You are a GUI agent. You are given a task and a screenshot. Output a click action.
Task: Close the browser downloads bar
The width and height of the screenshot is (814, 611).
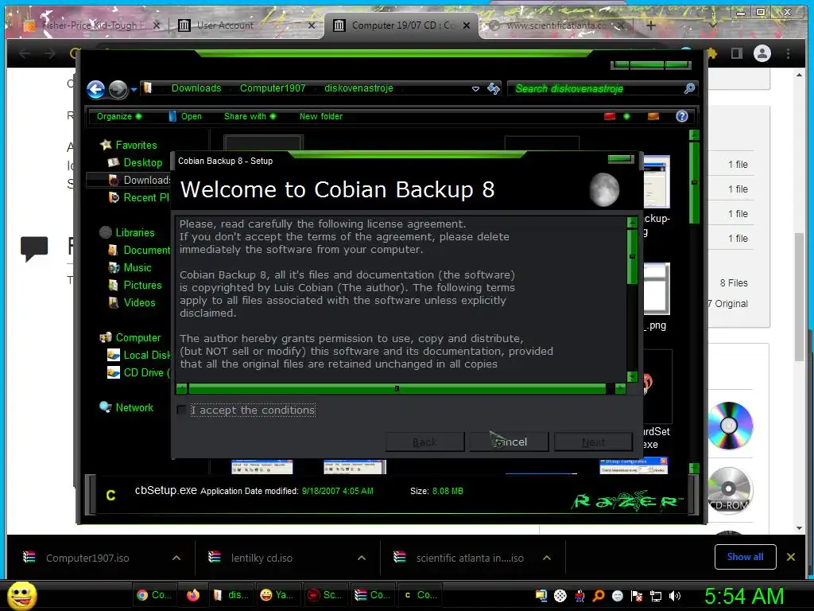791,557
